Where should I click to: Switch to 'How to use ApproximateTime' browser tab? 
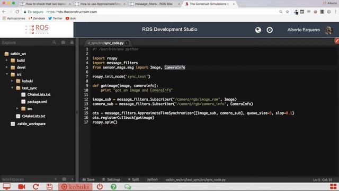coord(100,4)
